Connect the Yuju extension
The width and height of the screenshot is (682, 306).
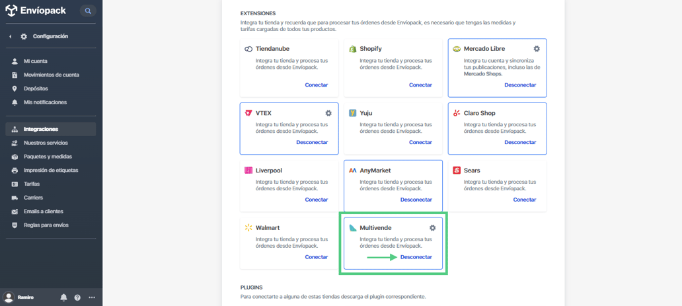tap(420, 142)
